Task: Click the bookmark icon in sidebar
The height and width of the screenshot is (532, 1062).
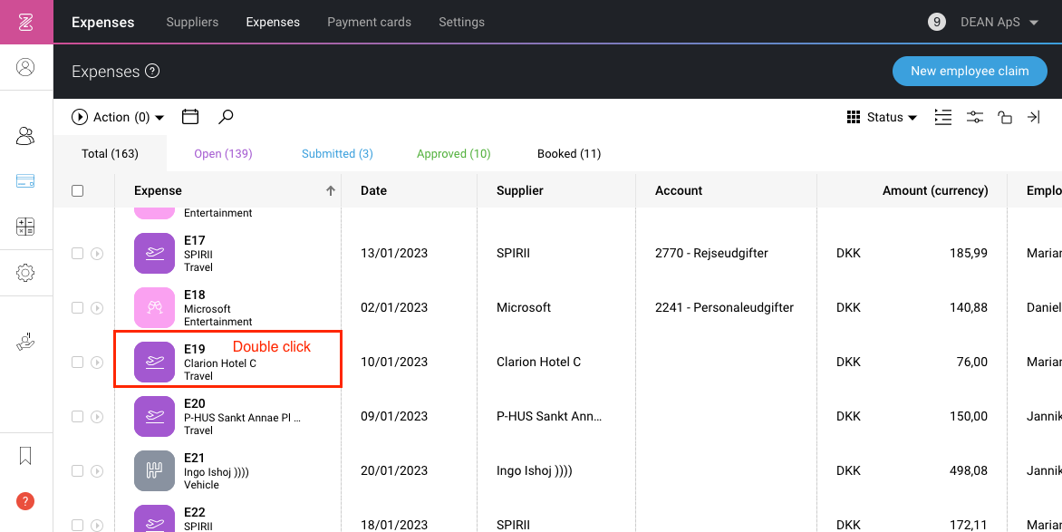Action: pos(25,456)
